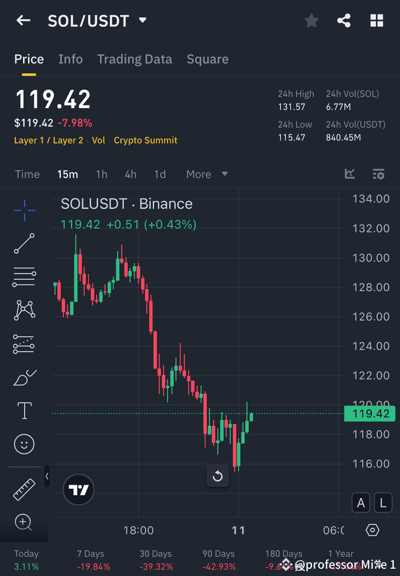Open the chart zoom tool
This screenshot has height=576, width=400.
(x=24, y=522)
